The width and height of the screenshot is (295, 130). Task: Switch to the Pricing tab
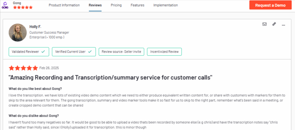(x=116, y=5)
